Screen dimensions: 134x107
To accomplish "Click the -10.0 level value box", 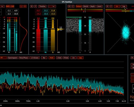I will pyautogui.click(x=16, y=14).
